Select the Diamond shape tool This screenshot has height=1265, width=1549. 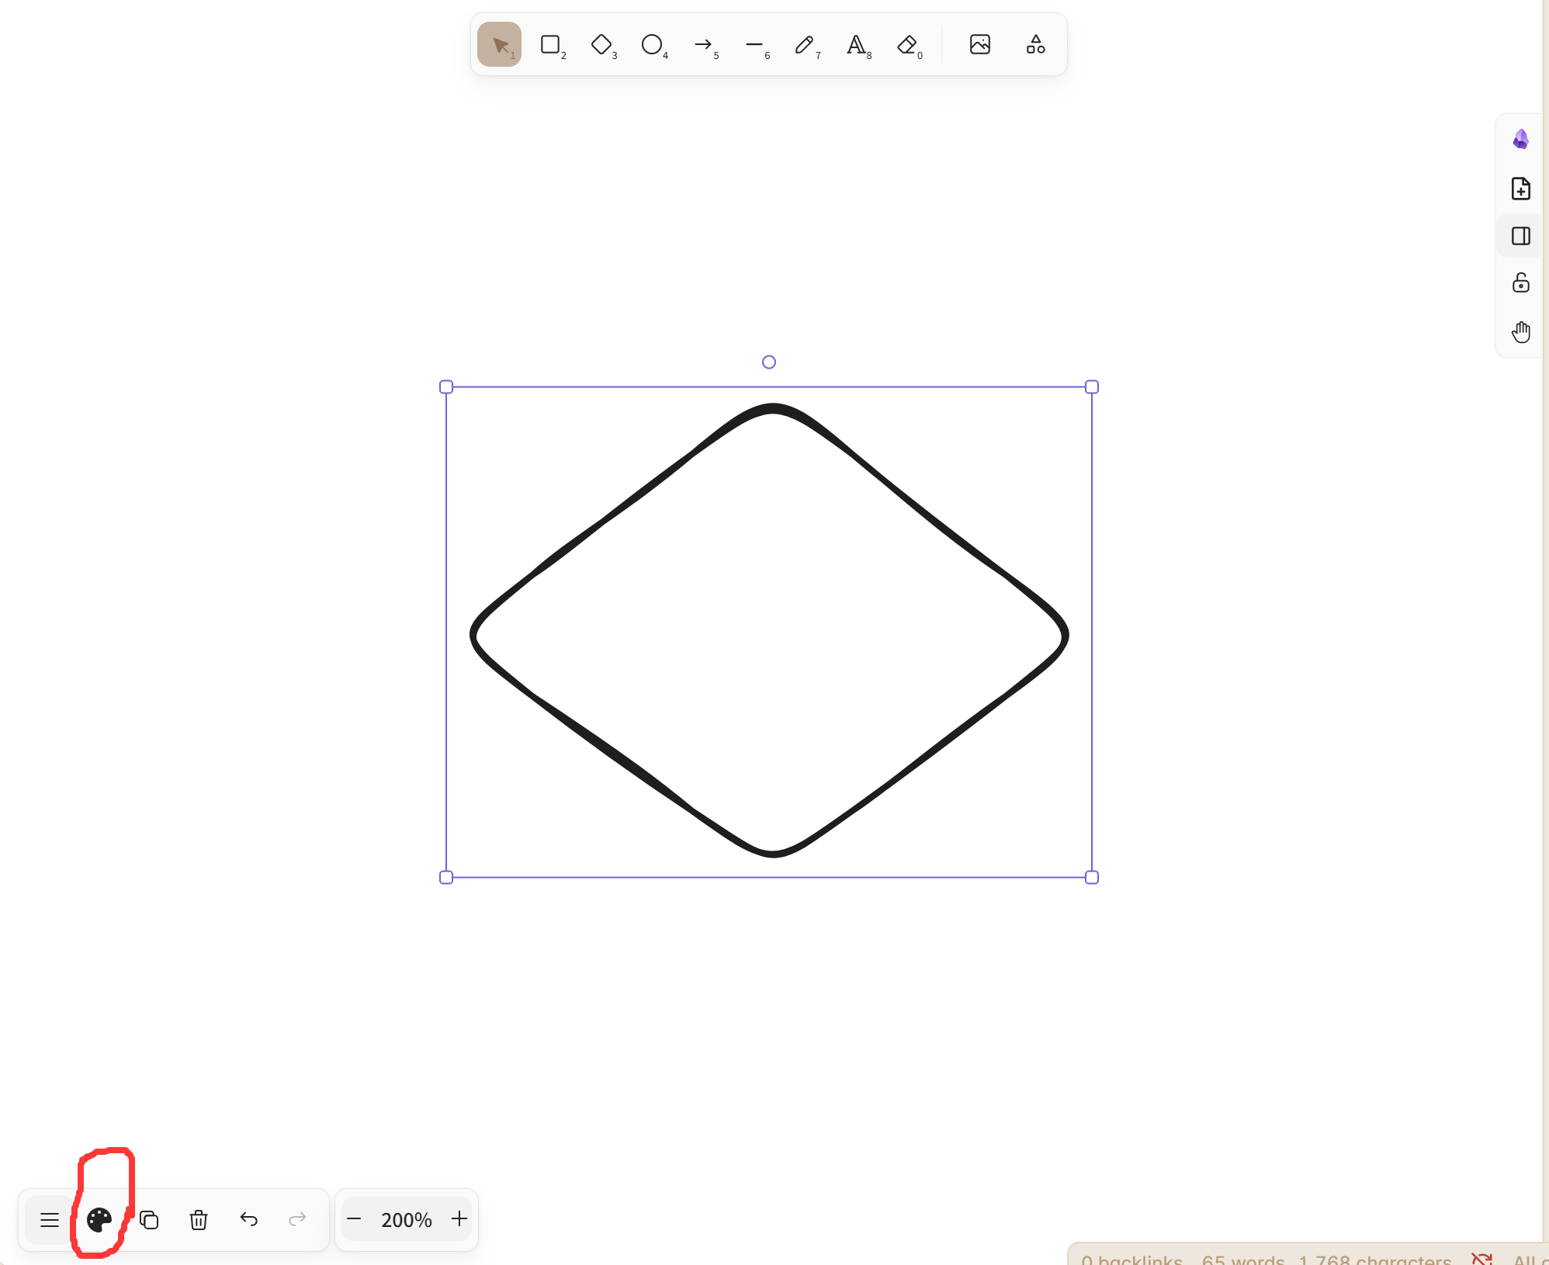tap(601, 45)
